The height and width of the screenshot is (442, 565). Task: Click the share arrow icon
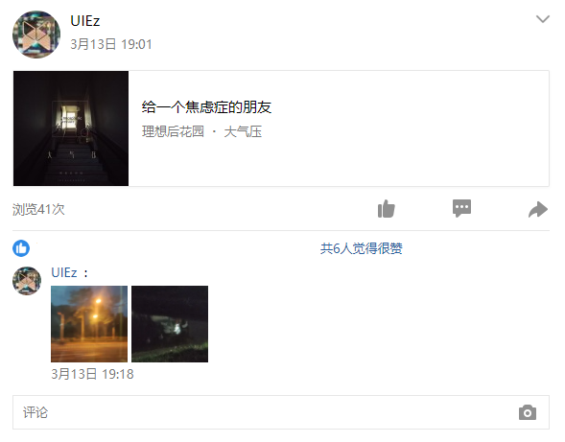tap(538, 209)
